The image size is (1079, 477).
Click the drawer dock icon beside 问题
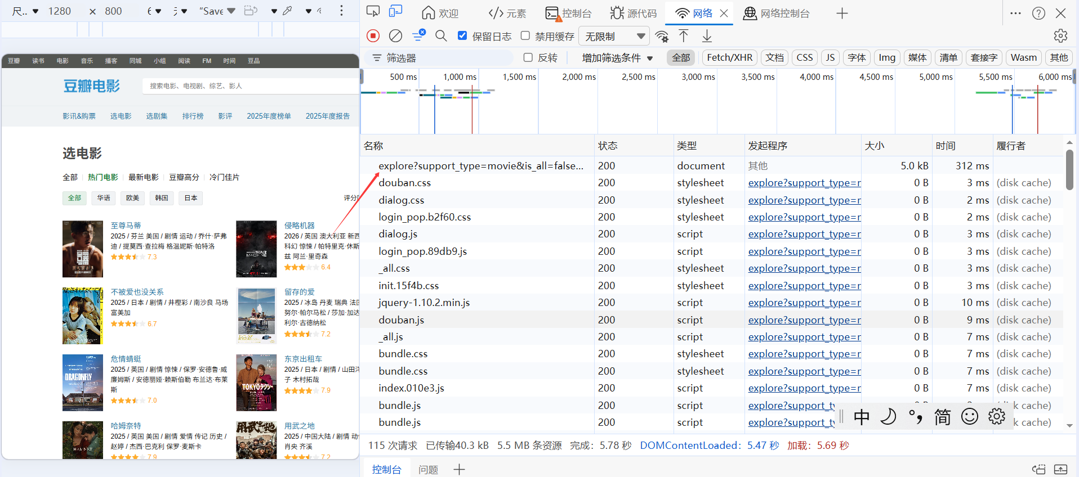pos(1038,470)
